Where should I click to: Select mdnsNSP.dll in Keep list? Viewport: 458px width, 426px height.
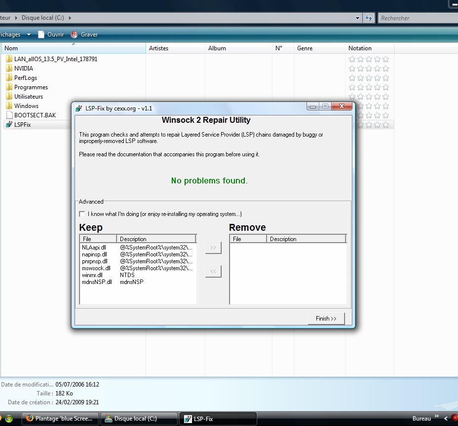point(97,282)
